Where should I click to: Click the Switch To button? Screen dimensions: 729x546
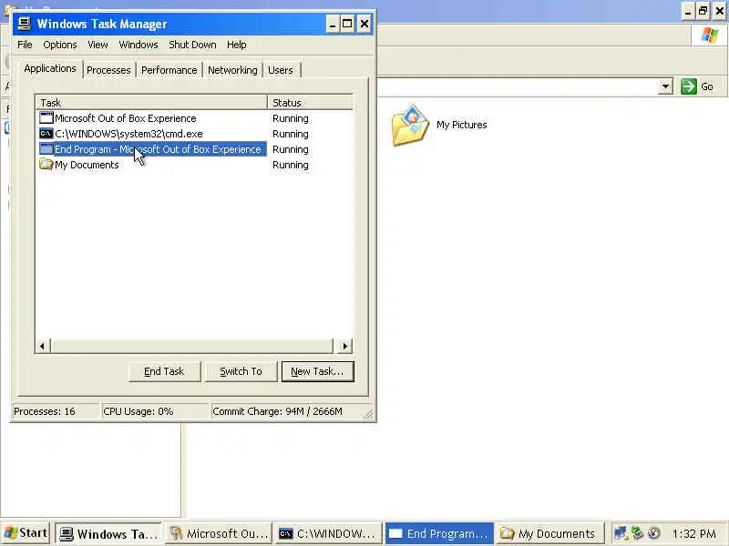tap(241, 371)
